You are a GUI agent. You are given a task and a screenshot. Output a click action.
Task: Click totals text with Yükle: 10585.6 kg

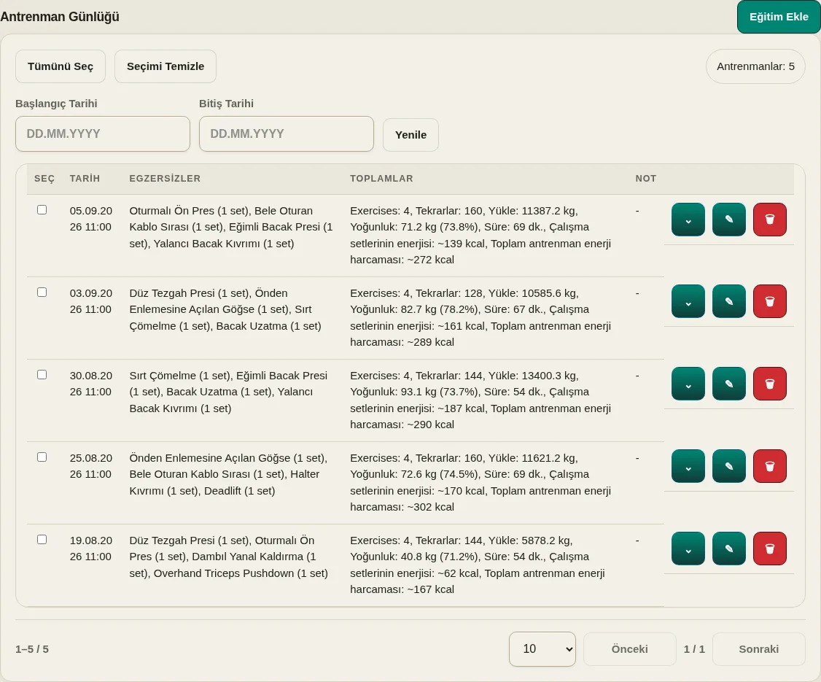click(x=480, y=317)
